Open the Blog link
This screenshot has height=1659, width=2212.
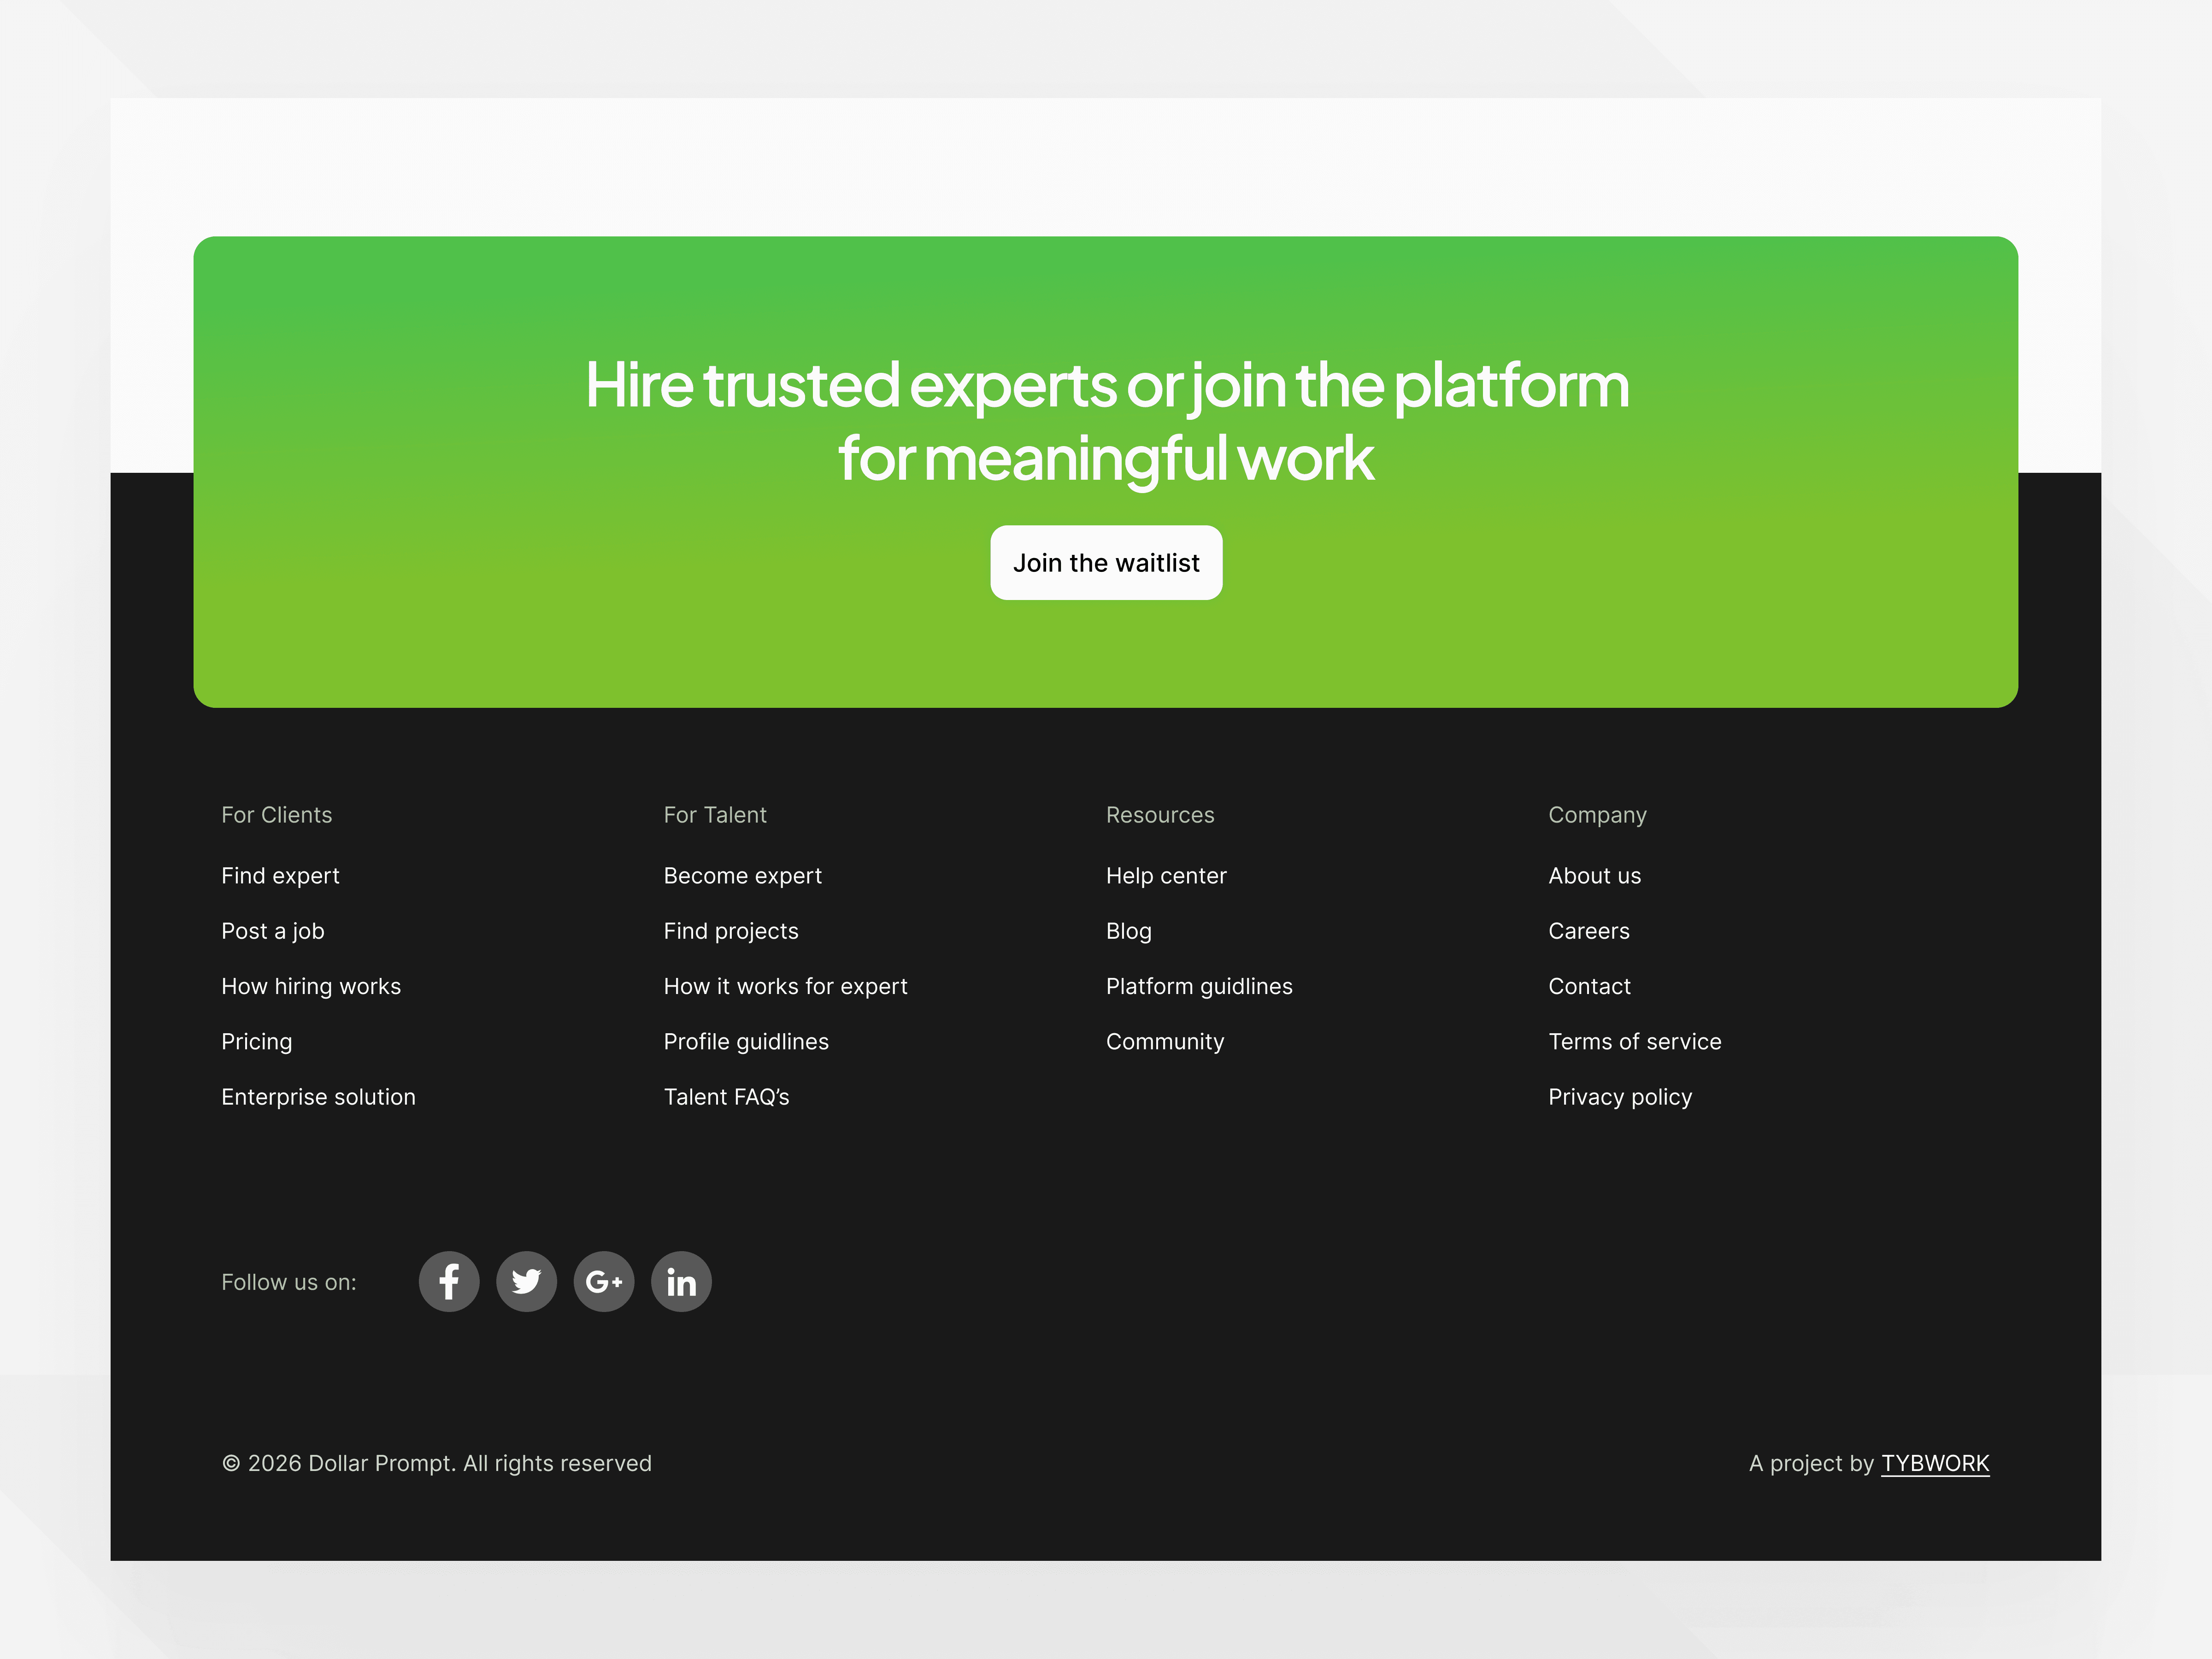coord(1128,931)
